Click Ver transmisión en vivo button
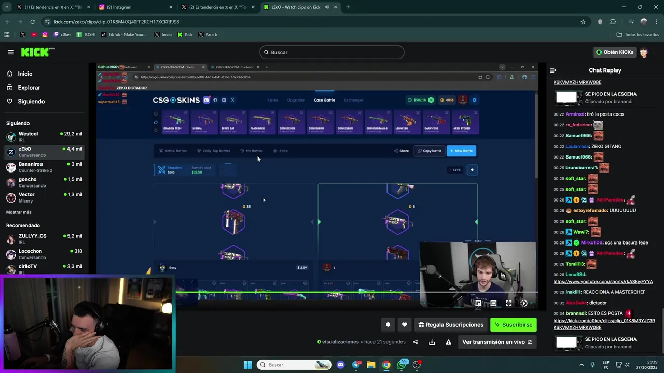The image size is (664, 373). 497,342
